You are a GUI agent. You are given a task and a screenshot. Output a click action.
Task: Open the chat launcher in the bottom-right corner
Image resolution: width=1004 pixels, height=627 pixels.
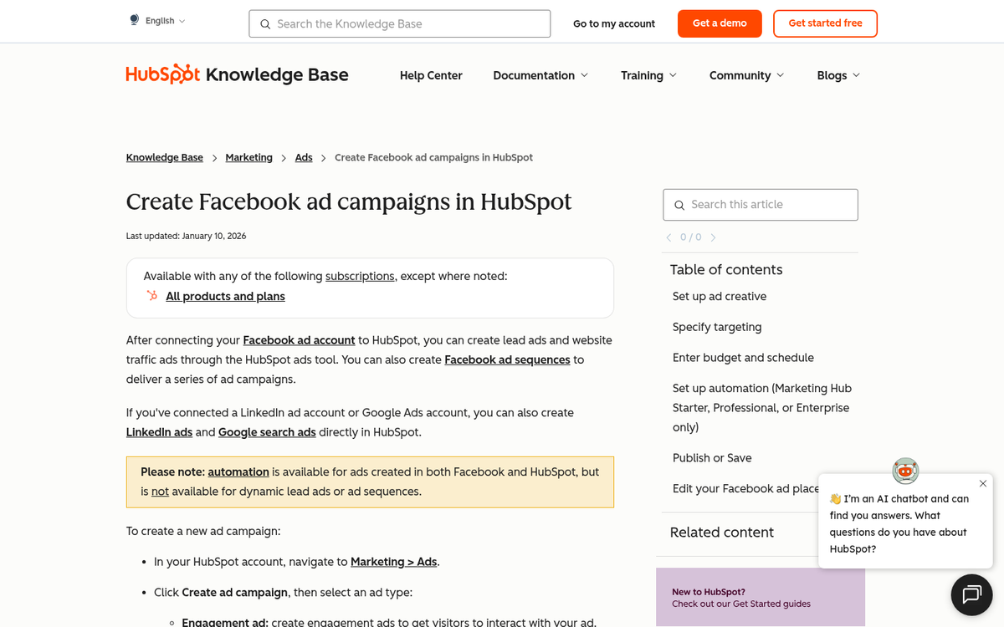click(x=971, y=594)
